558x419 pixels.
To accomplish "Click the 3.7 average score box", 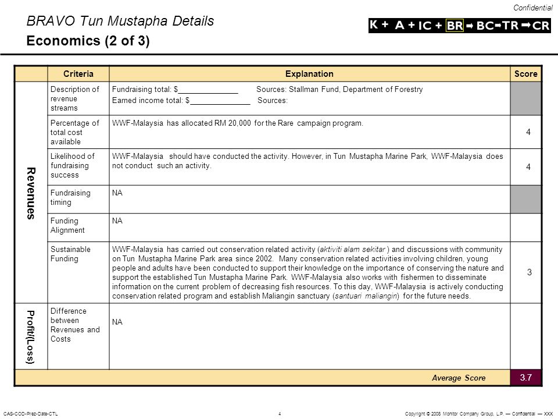I will click(x=525, y=378).
